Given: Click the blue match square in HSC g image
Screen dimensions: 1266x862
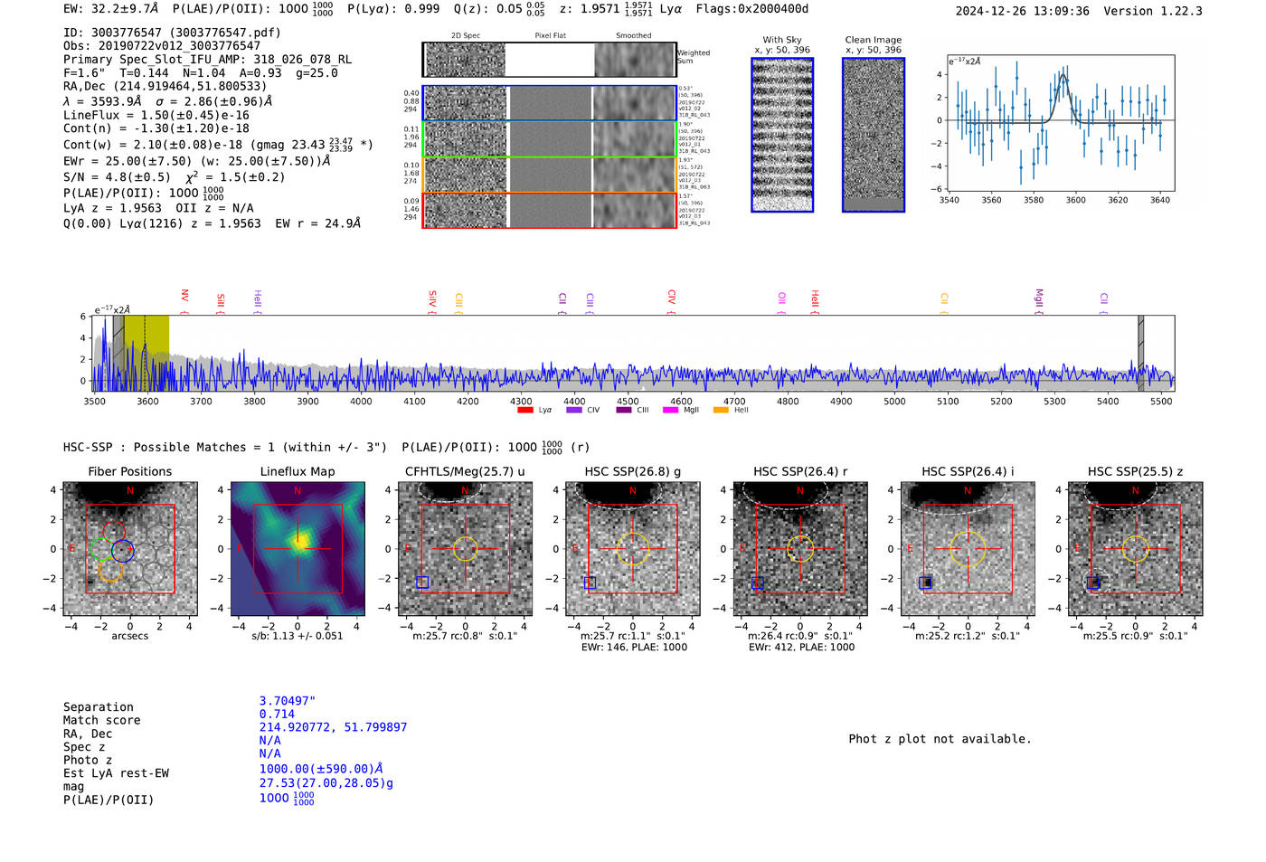Looking at the screenshot, I should pyautogui.click(x=590, y=583).
